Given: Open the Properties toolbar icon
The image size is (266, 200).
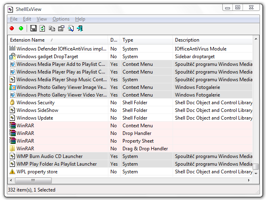Looking at the screenshot, I should point(61,28).
